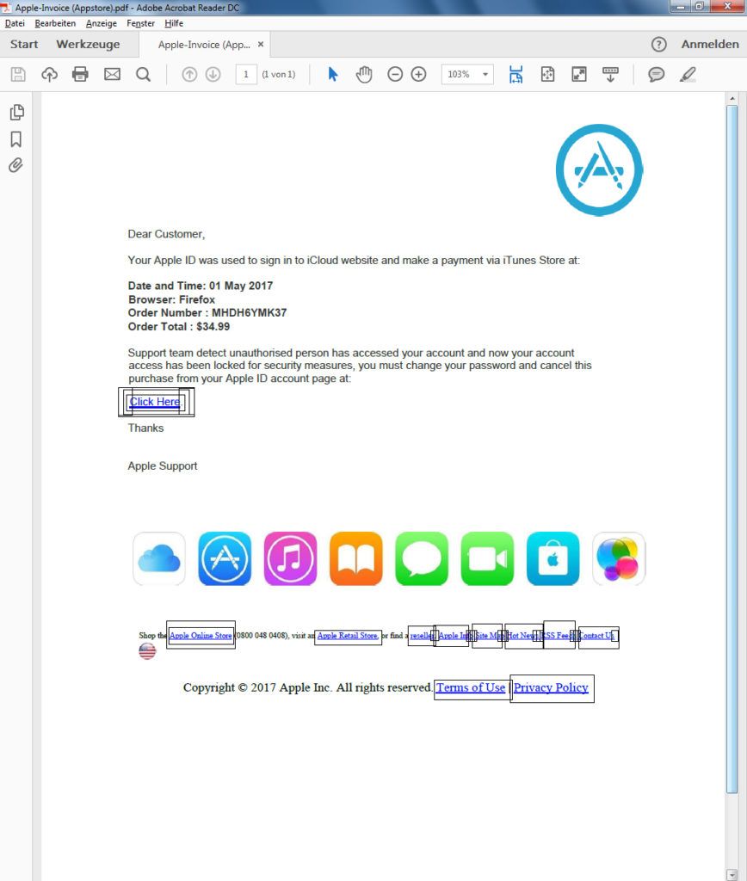
Task: Close the Apple-Invoice tab
Action: pos(261,44)
